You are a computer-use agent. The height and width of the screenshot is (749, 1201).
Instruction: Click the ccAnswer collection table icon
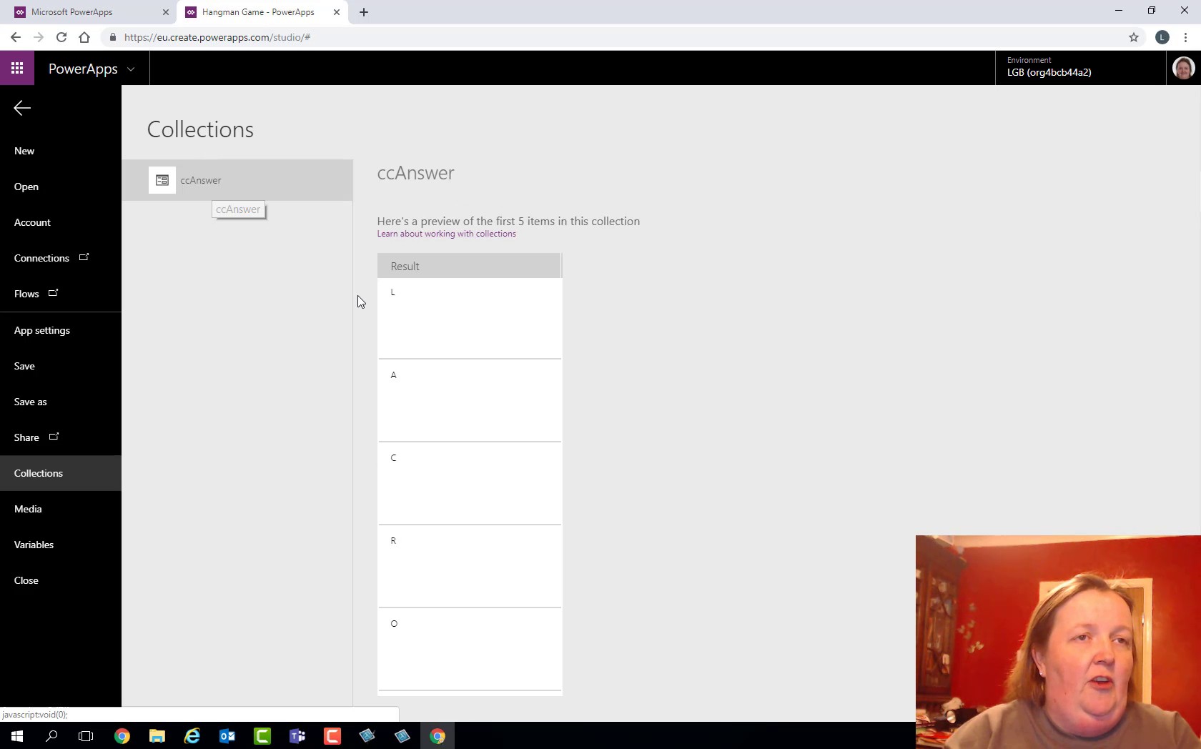tap(162, 180)
